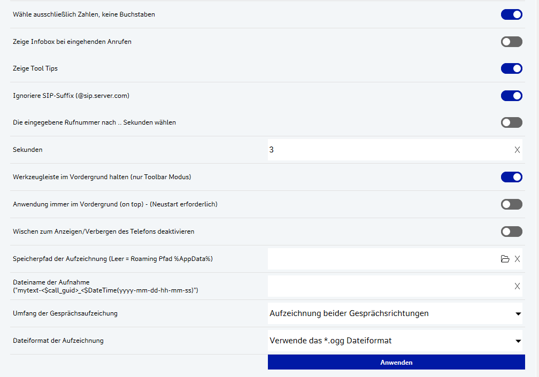Open folder browser for Speicherpfad der Aufzeichnung
The height and width of the screenshot is (377, 539).
point(505,259)
